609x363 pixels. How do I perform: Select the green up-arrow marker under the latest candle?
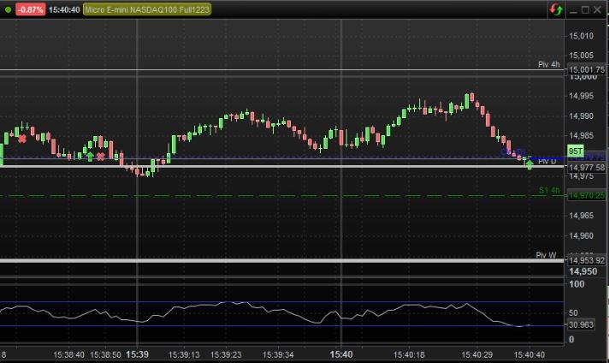pos(529,164)
